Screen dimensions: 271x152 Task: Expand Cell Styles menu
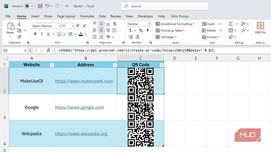point(166,37)
